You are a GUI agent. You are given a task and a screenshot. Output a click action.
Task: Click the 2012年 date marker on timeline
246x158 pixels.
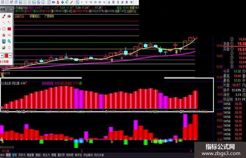(5, 151)
